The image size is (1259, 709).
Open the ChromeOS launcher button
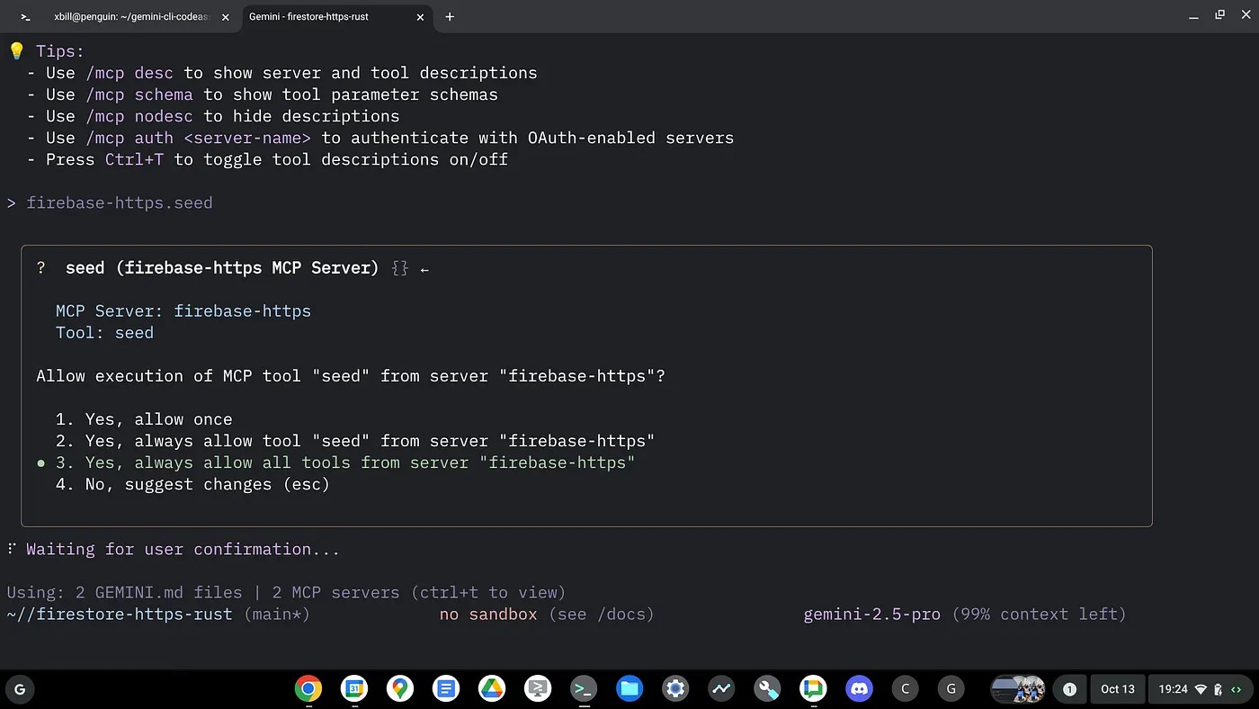tap(20, 689)
